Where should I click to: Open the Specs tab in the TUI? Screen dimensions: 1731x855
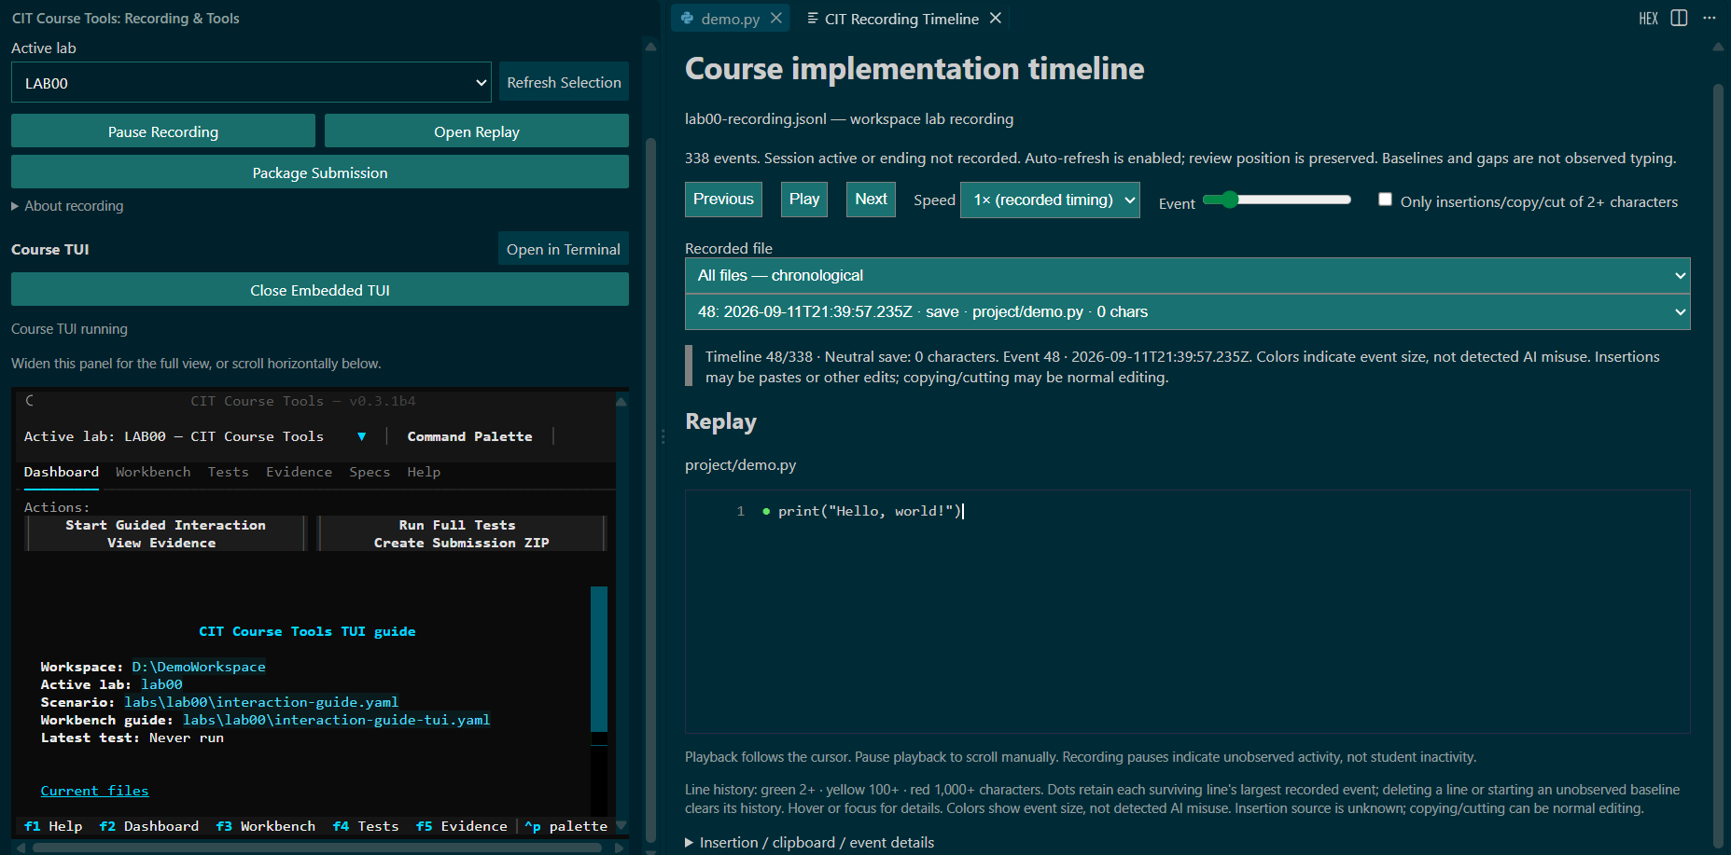click(x=370, y=472)
